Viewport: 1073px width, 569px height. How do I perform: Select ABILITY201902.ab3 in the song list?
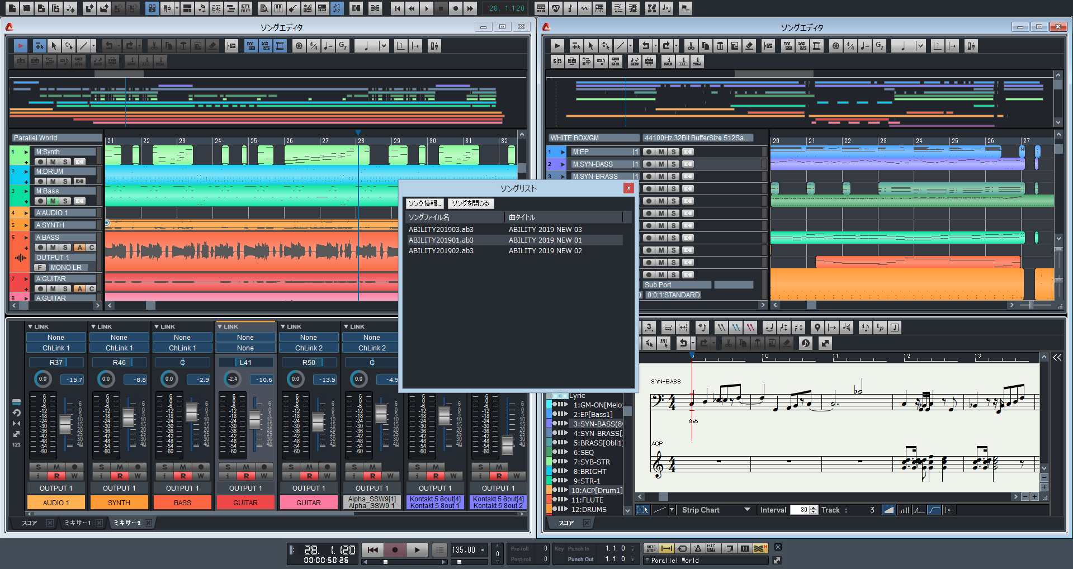(441, 251)
